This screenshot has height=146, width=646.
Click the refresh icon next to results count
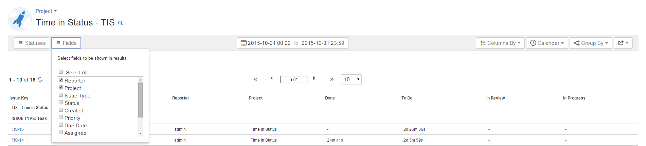click(40, 80)
